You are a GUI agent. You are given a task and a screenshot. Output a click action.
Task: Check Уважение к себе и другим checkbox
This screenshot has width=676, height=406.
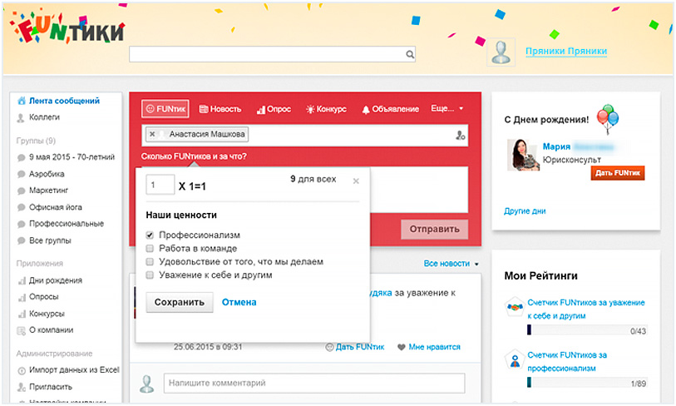click(x=150, y=275)
